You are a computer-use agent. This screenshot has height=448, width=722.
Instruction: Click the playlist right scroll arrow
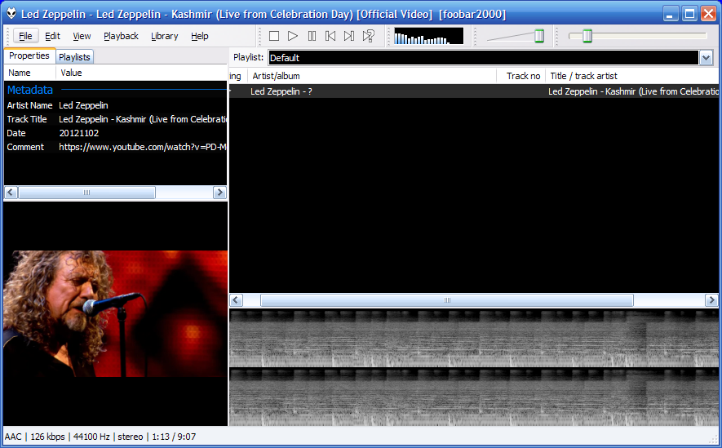coord(711,300)
